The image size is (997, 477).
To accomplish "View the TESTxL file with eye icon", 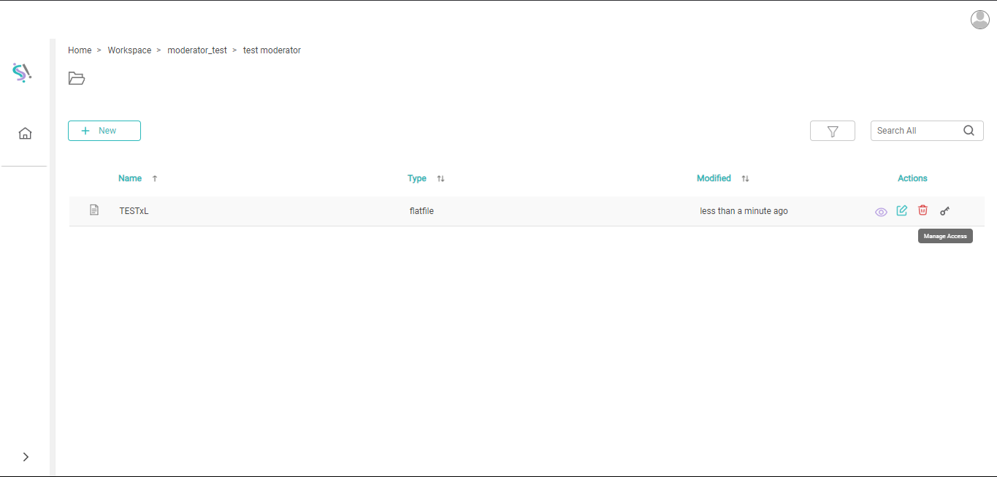I will click(x=881, y=212).
